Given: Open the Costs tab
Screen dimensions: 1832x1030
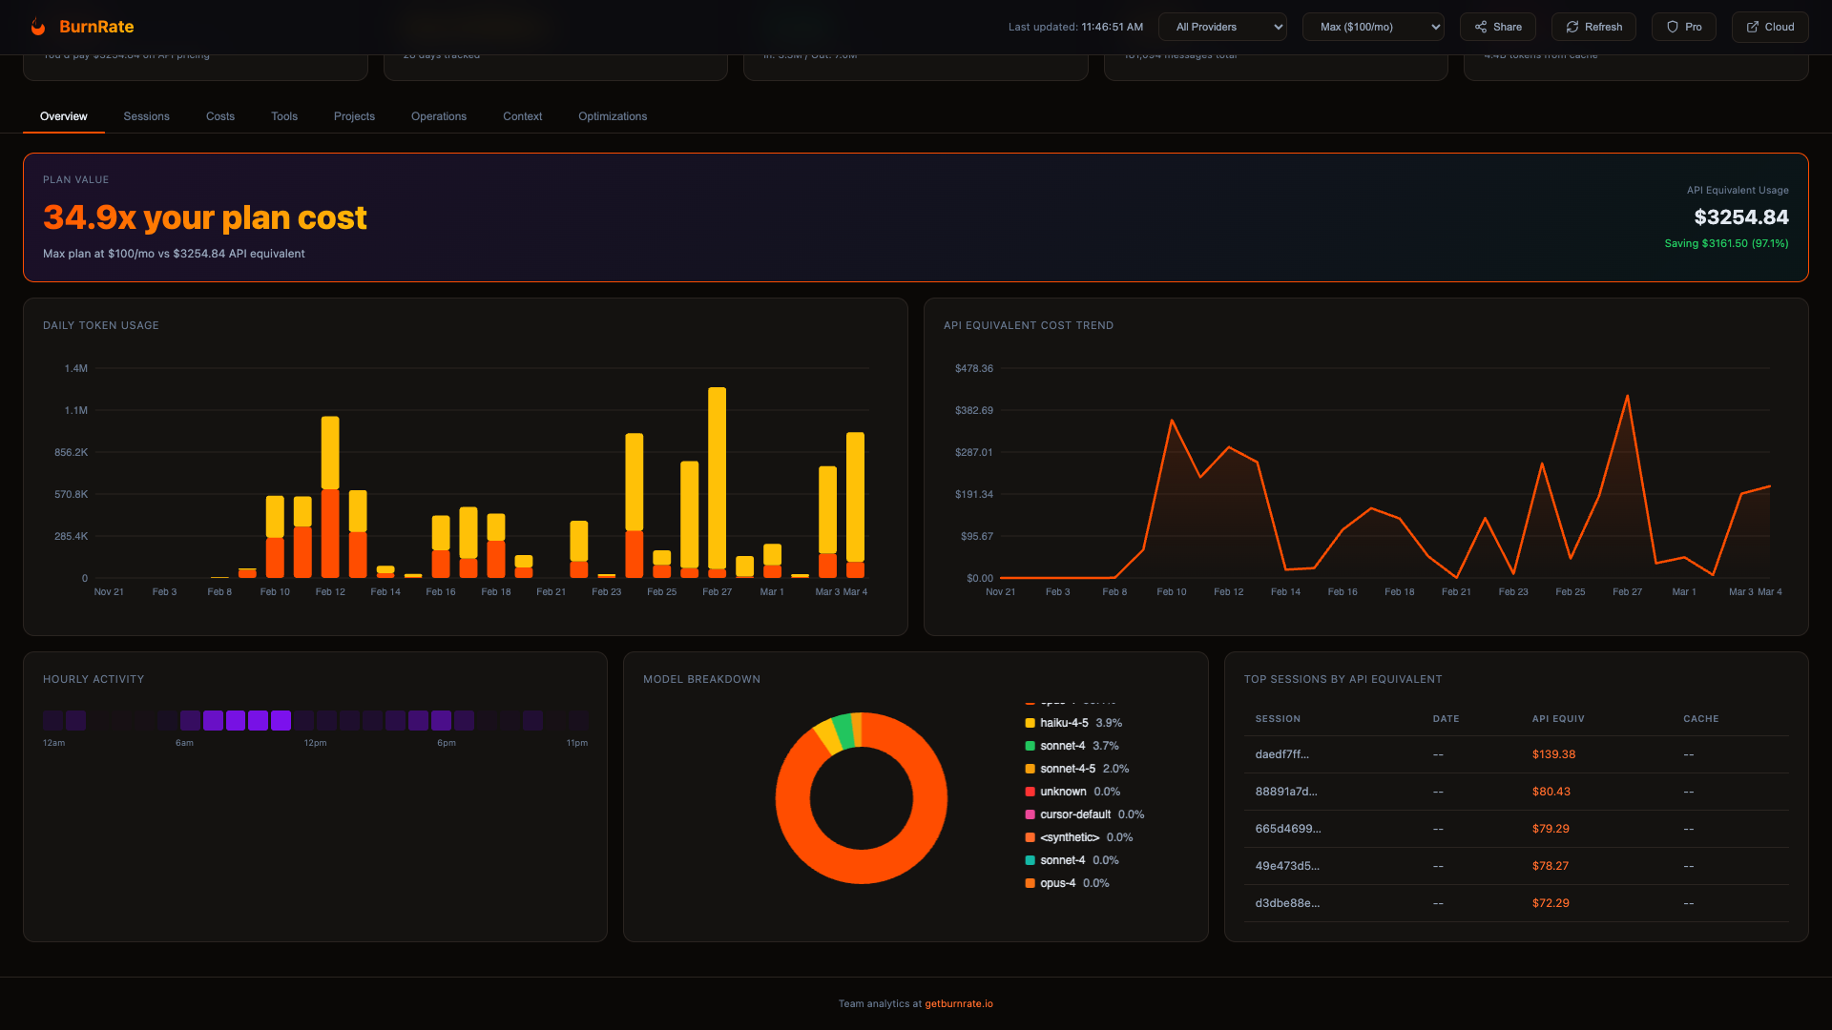Looking at the screenshot, I should [x=220, y=116].
